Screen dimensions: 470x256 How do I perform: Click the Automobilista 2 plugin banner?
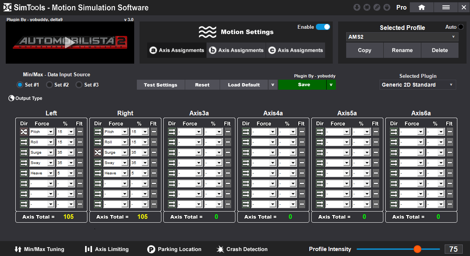(x=70, y=42)
